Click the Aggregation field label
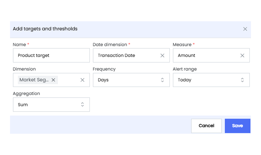This screenshot has width=261, height=155. pos(26,93)
